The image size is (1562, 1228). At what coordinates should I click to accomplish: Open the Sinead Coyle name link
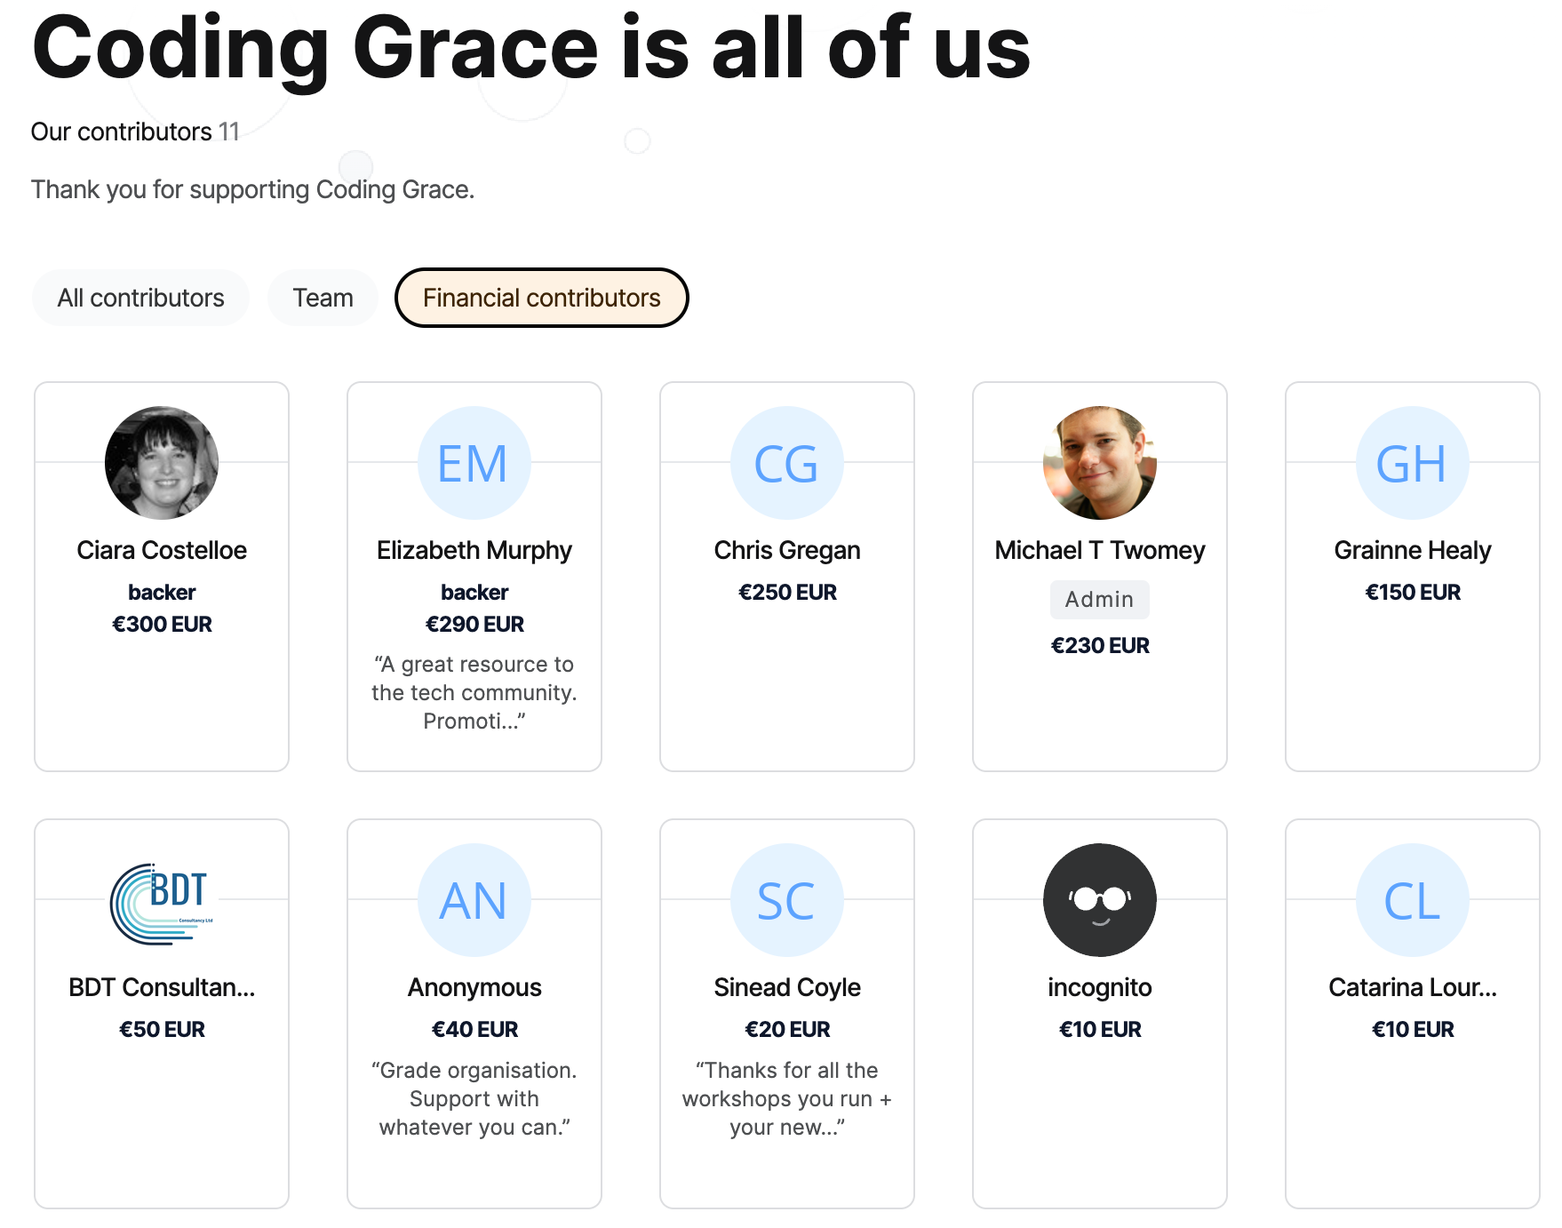pos(787,987)
